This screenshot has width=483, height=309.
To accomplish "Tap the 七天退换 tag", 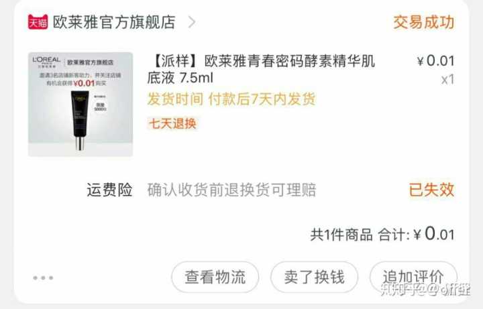I will click(x=172, y=124).
